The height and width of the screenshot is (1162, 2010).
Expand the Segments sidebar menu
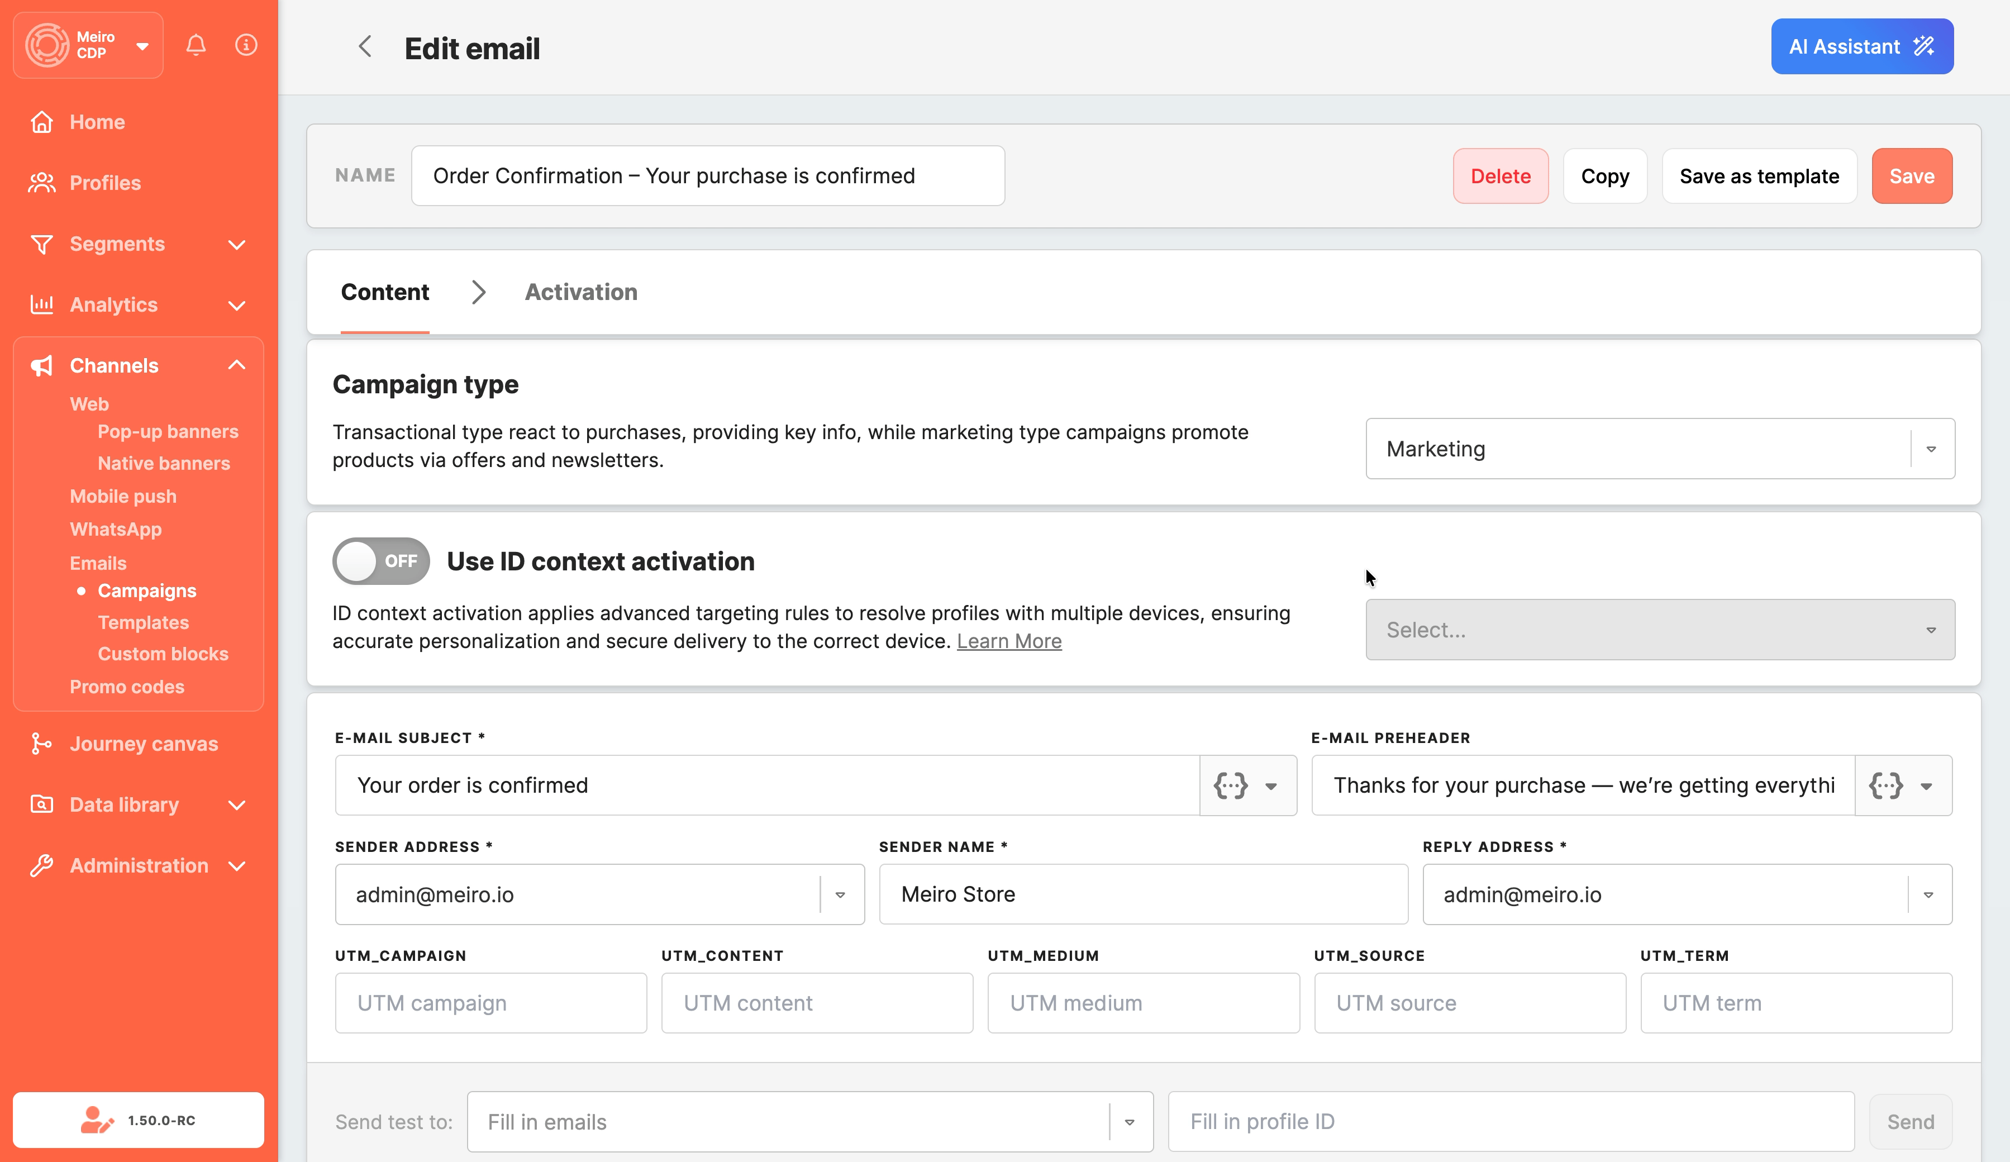[237, 244]
